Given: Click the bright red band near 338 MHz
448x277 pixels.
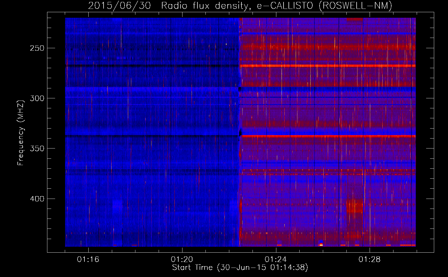Looking at the screenshot, I should [327, 136].
